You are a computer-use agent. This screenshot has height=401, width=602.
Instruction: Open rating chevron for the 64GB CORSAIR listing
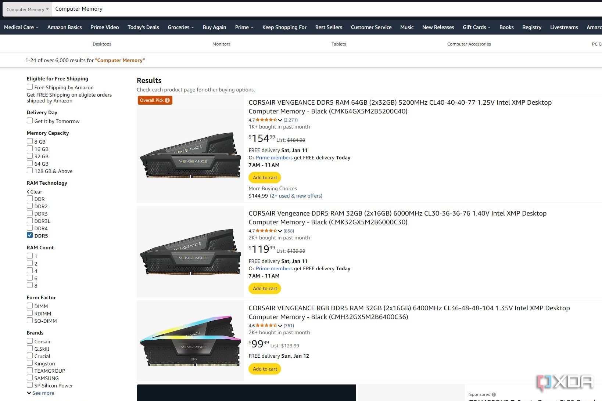click(x=280, y=120)
